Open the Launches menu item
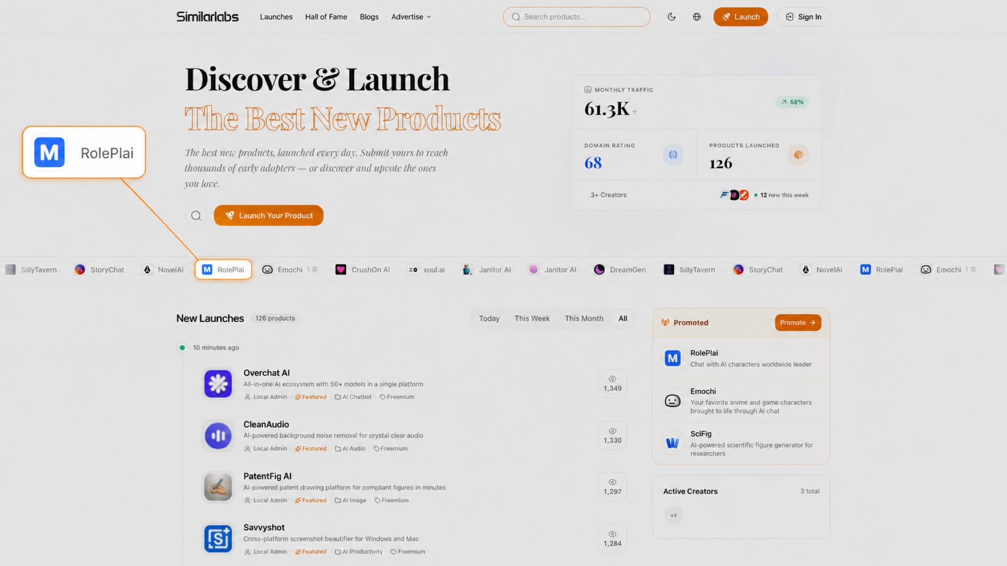 click(x=276, y=17)
